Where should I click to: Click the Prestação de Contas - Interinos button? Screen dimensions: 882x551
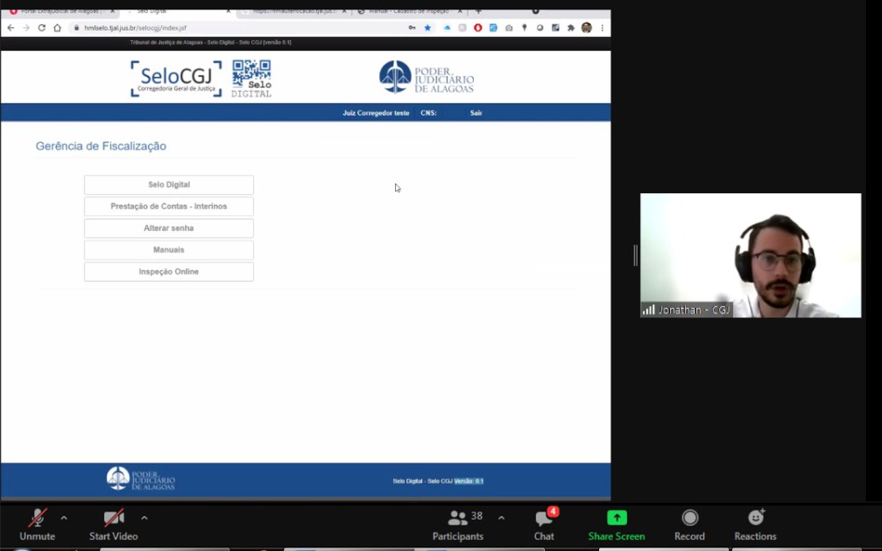click(x=169, y=207)
